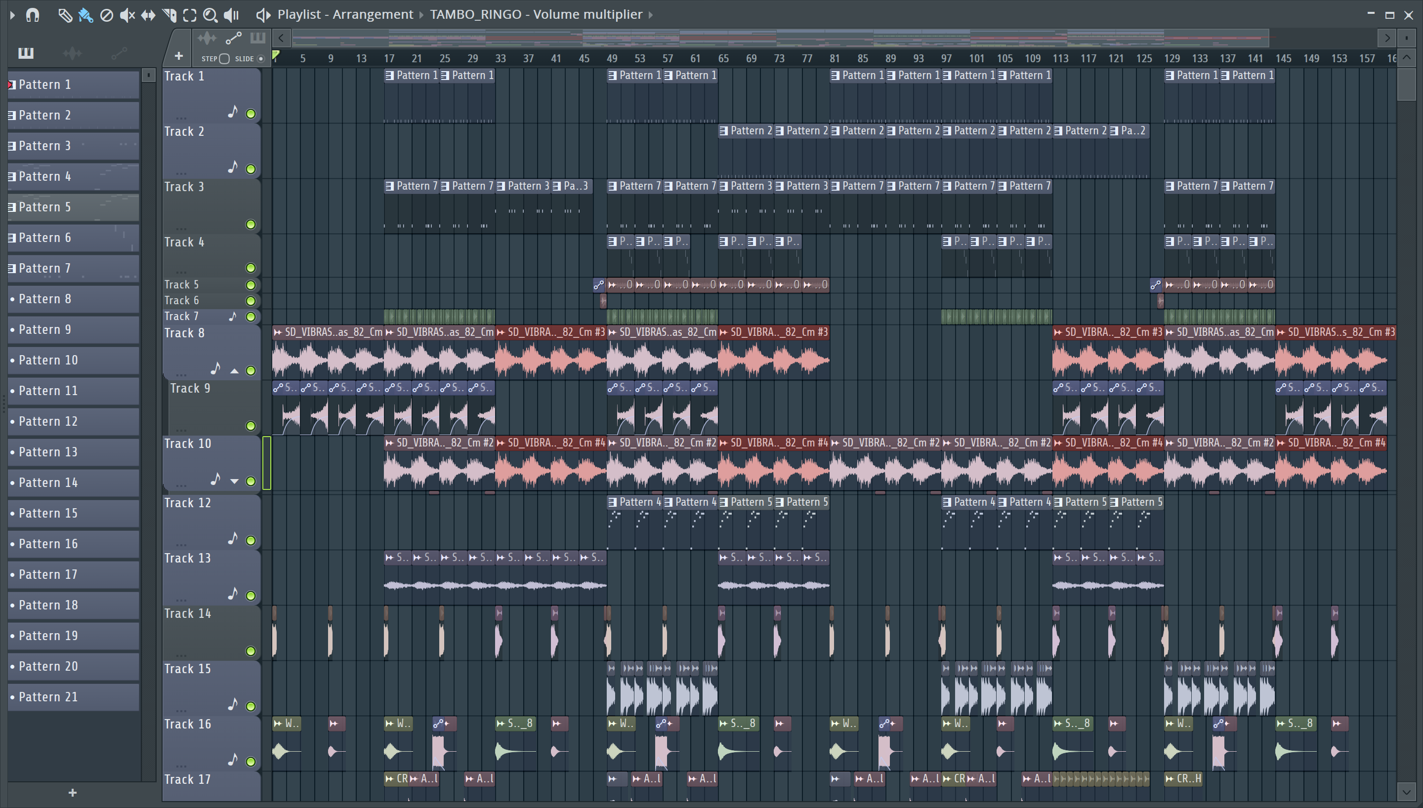This screenshot has height=808, width=1423.
Task: Click the note icon on Track 7
Action: tap(233, 316)
